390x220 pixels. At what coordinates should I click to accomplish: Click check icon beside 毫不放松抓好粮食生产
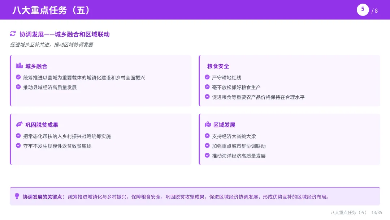(x=207, y=87)
